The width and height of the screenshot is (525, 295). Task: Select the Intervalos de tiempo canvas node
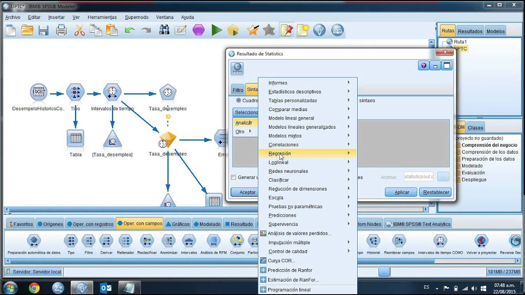[x=112, y=92]
